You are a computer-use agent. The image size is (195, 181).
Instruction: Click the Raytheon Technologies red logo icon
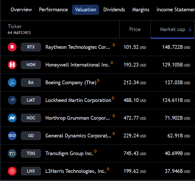coord(12,47)
